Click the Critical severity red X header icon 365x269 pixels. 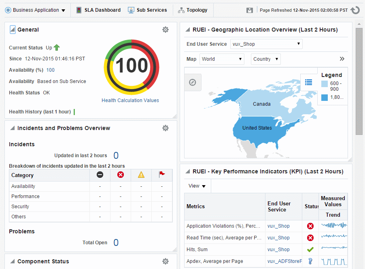pos(121,175)
